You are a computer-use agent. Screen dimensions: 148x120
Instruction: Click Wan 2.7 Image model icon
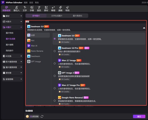coord(59,60)
